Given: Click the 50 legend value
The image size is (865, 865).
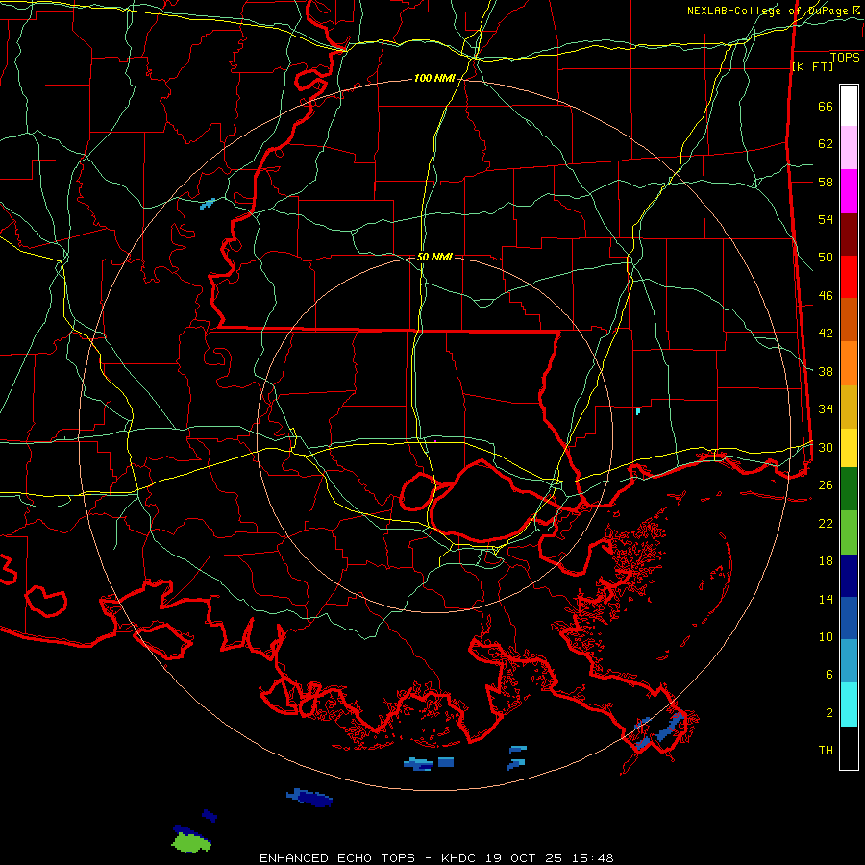Looking at the screenshot, I should (826, 257).
